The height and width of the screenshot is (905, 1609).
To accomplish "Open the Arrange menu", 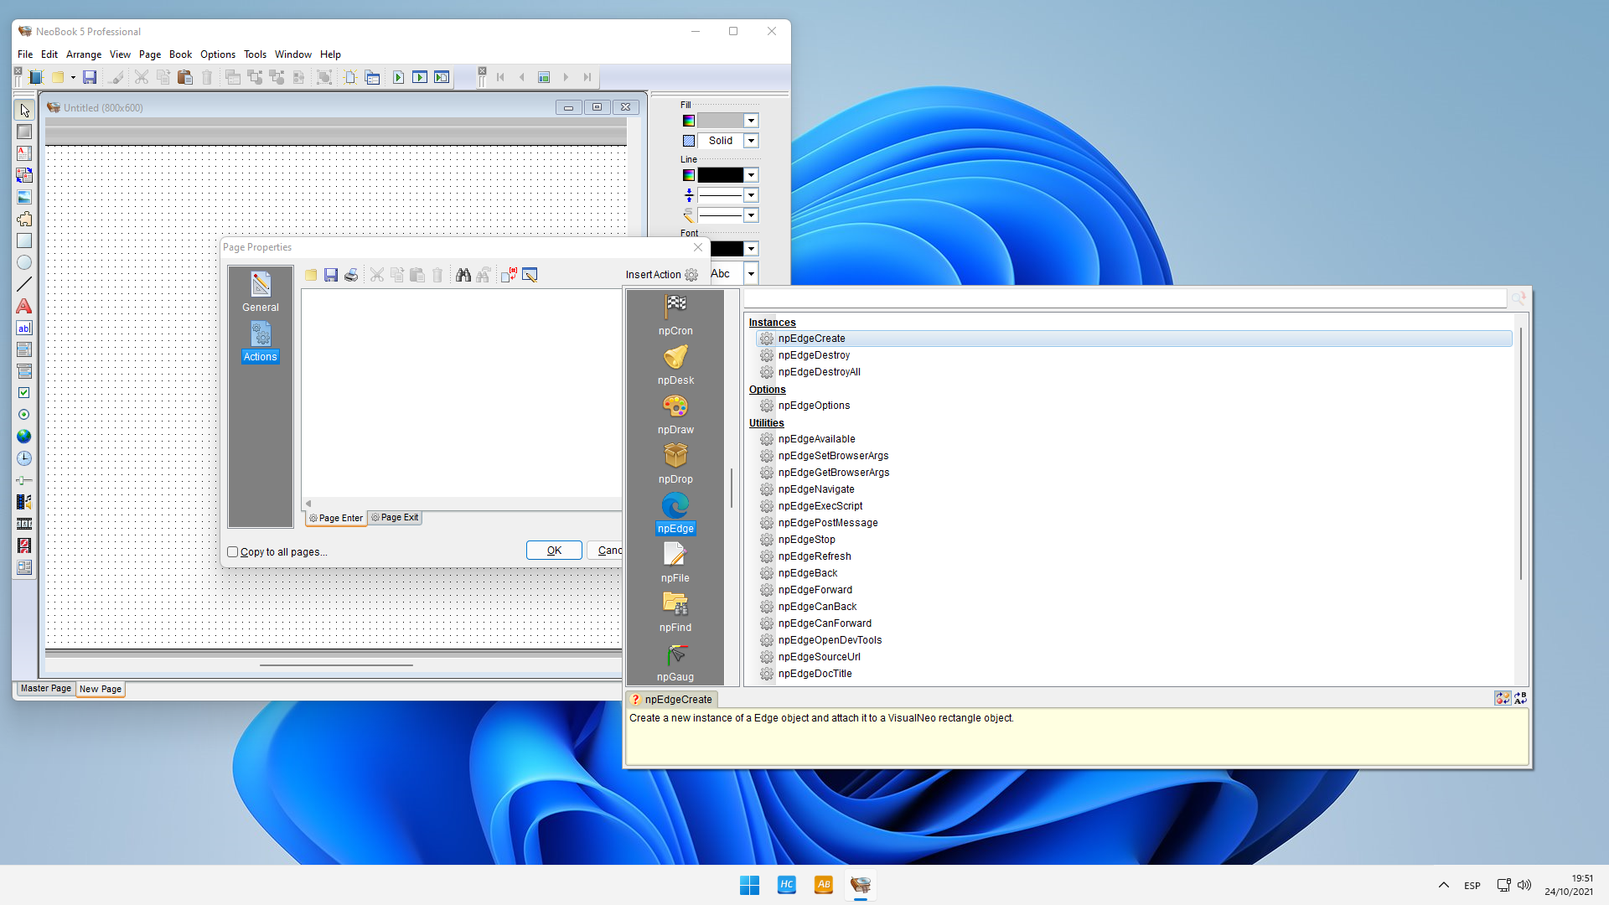I will tap(84, 54).
